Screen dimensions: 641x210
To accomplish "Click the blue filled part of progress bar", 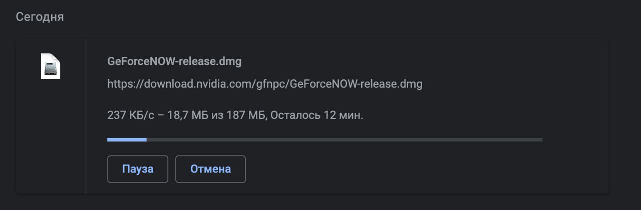I will coord(127,140).
